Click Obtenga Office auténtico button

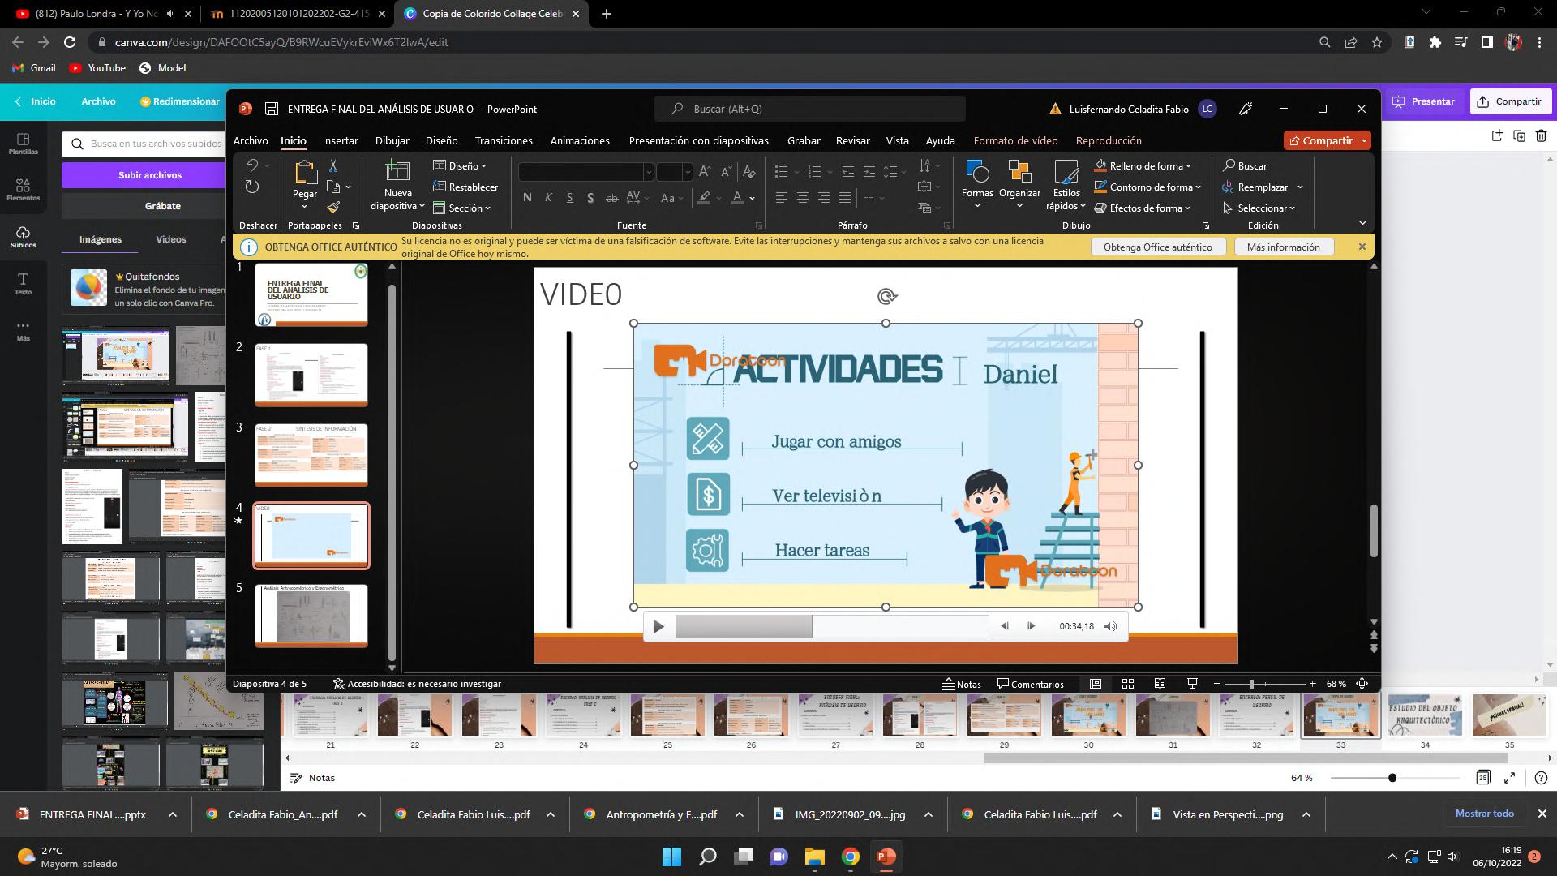1157,247
